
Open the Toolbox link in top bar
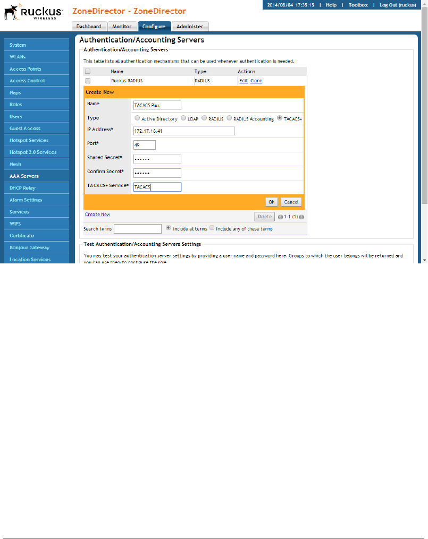click(358, 5)
